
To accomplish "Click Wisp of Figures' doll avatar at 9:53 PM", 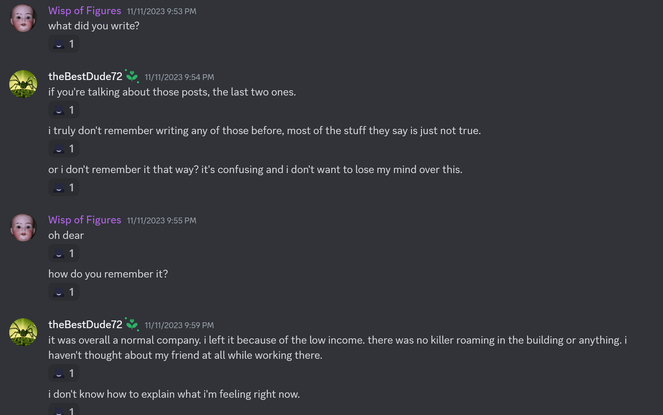I will click(x=23, y=18).
